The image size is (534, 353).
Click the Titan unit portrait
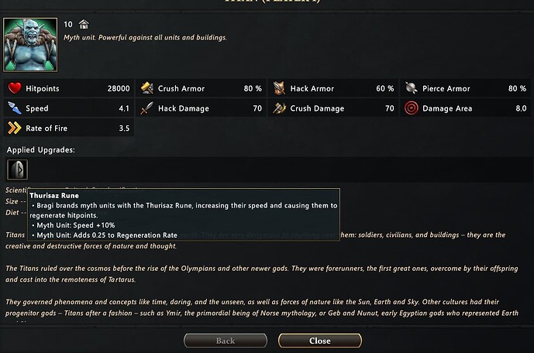coord(30,45)
